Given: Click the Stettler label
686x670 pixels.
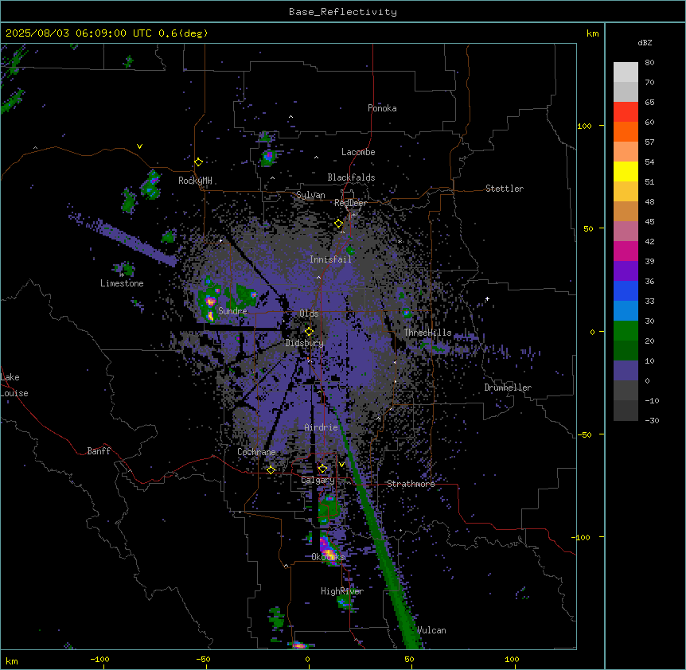Looking at the screenshot, I should tap(505, 189).
